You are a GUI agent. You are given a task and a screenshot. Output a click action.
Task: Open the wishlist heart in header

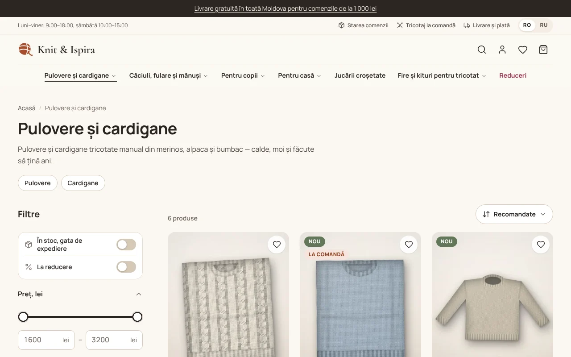pyautogui.click(x=523, y=50)
